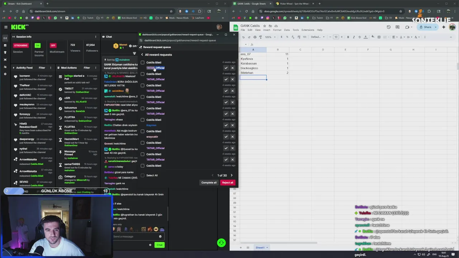Viewport: 459px width, 258px height.
Task: Toggle bold formatting in Sheets
Action: click(x=348, y=37)
